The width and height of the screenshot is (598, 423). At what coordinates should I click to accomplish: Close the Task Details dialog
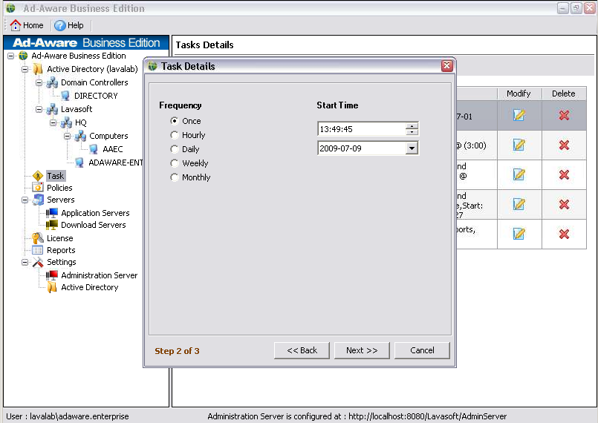tap(447, 66)
